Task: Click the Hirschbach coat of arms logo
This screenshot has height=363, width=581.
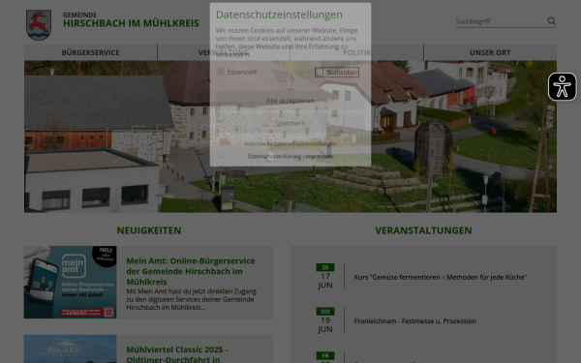Action: 39,25
